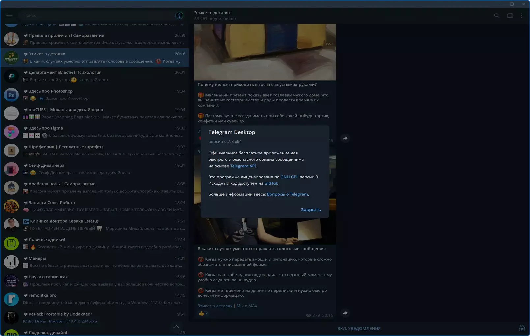Click the #ночнойсовет message preview
The width and height of the screenshot is (530, 336).
click(94, 80)
